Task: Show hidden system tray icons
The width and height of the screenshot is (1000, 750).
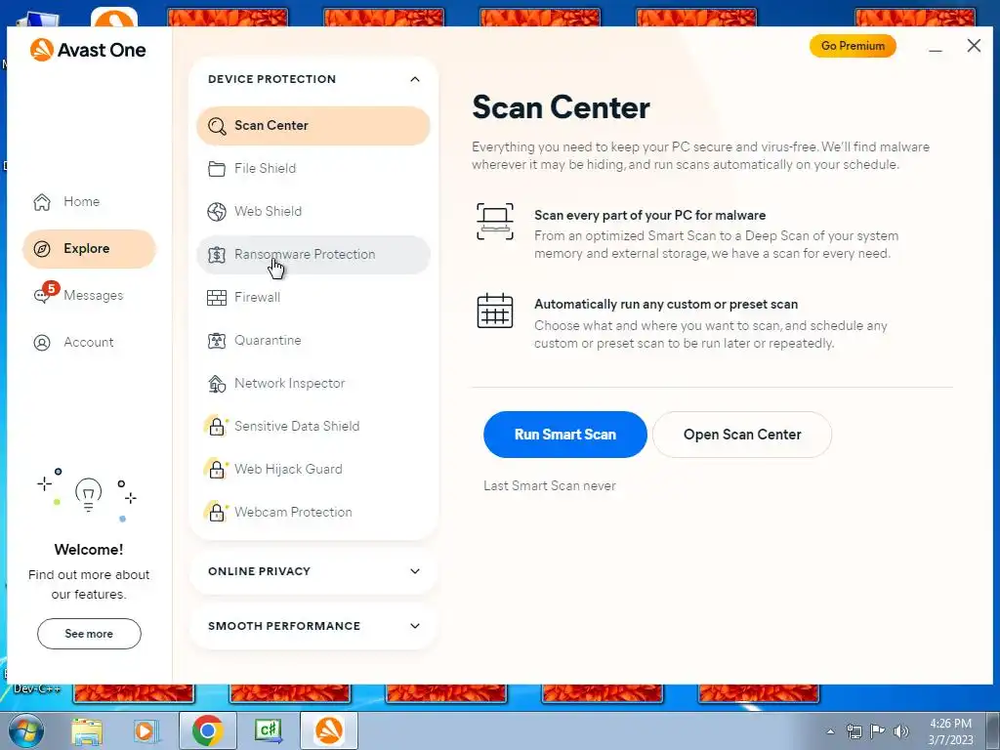Action: tap(830, 731)
